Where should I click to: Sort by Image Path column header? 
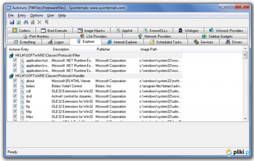point(161,49)
